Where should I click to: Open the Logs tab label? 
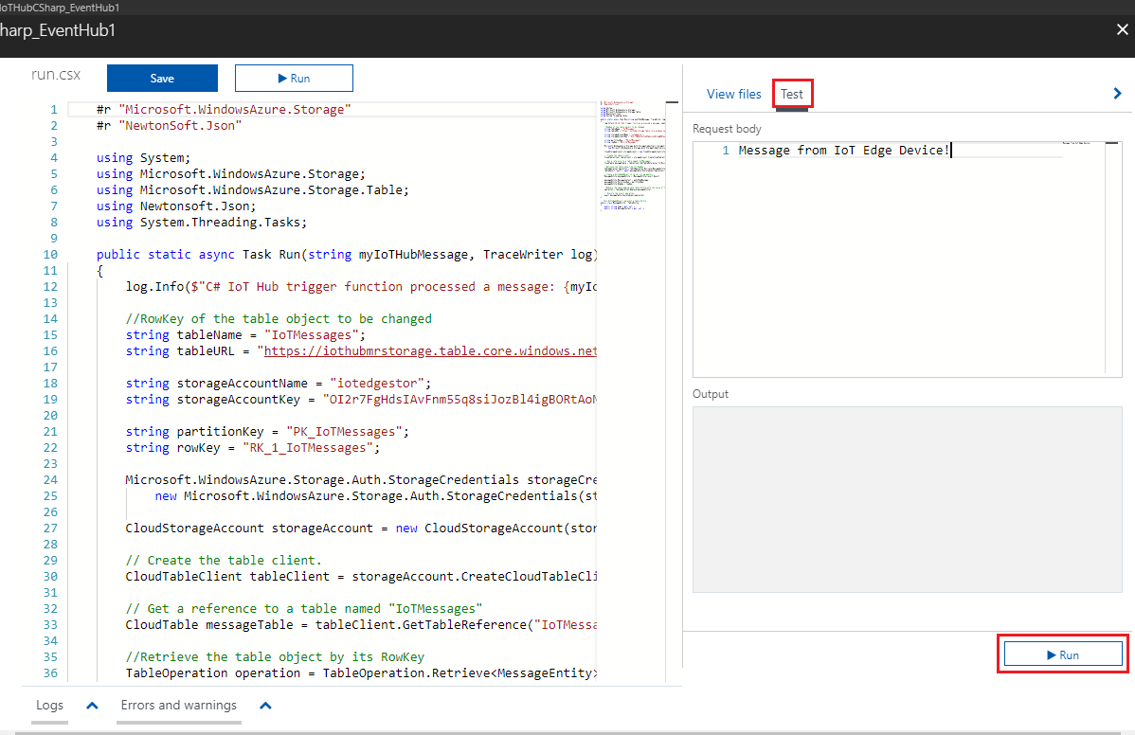pyautogui.click(x=50, y=705)
